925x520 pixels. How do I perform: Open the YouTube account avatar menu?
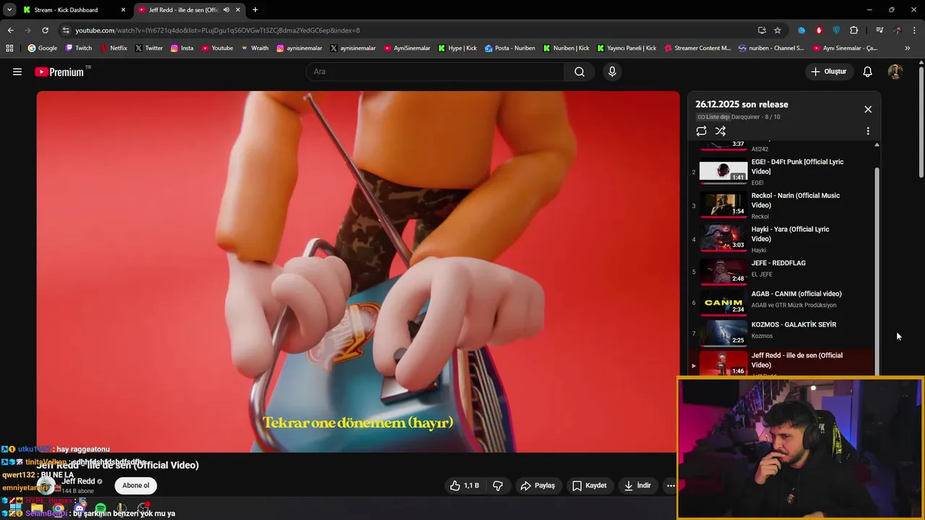point(895,71)
